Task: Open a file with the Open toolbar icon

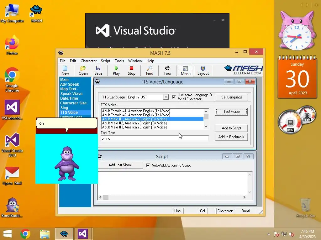Action: pyautogui.click(x=83, y=70)
